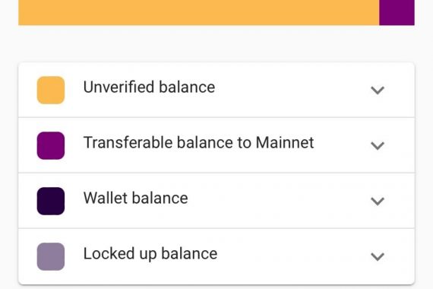Open the Wallet balance chevron arrow

pyautogui.click(x=378, y=201)
